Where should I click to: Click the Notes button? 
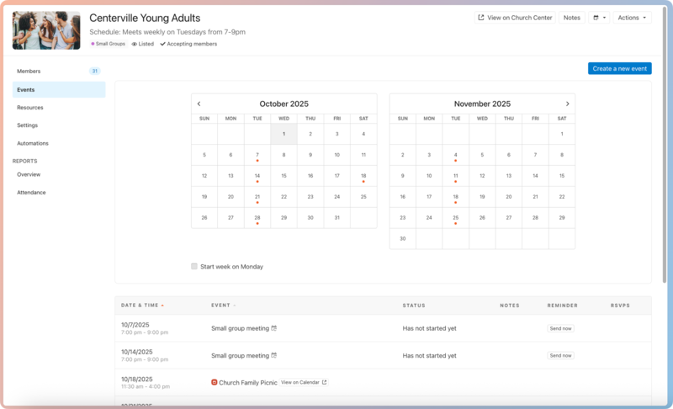tap(571, 18)
